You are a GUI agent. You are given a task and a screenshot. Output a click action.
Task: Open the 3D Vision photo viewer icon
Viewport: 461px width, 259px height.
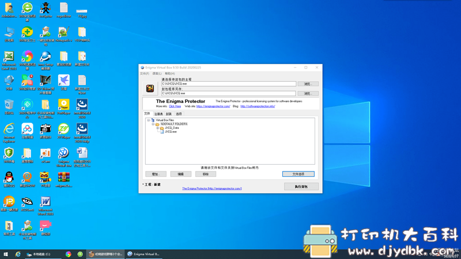click(x=46, y=85)
